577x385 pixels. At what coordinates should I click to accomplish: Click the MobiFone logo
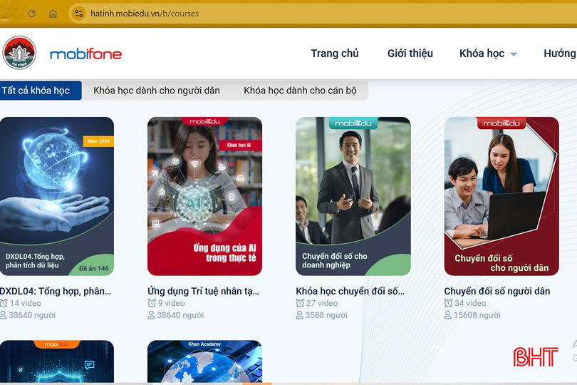85,54
